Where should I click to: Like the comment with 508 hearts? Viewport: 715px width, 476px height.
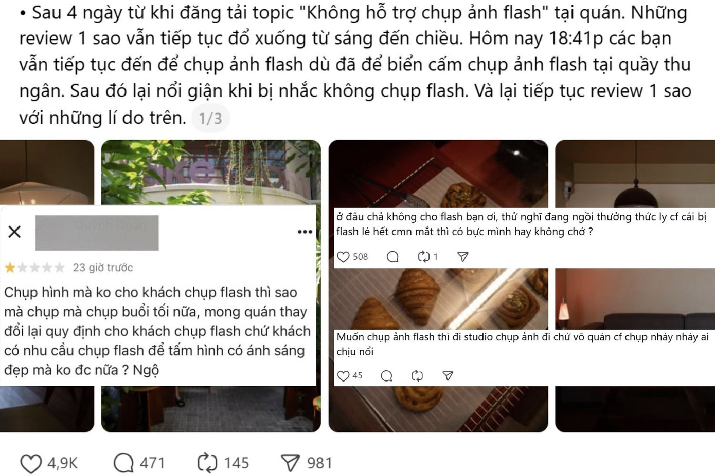point(343,257)
